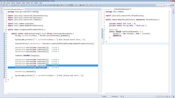Click the Open Perspective icon
Image resolution: width=175 pixels, height=98 pixels.
click(x=166, y=5)
